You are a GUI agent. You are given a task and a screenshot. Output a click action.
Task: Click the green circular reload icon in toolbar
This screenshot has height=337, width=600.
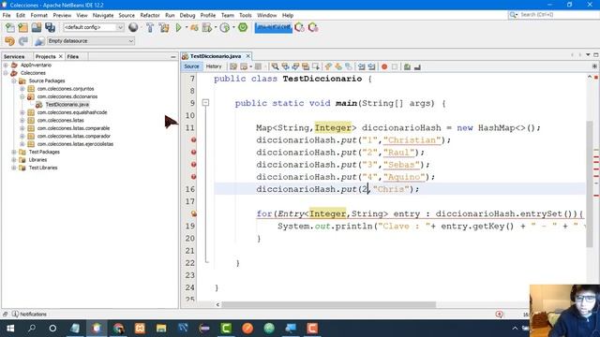coord(243,27)
